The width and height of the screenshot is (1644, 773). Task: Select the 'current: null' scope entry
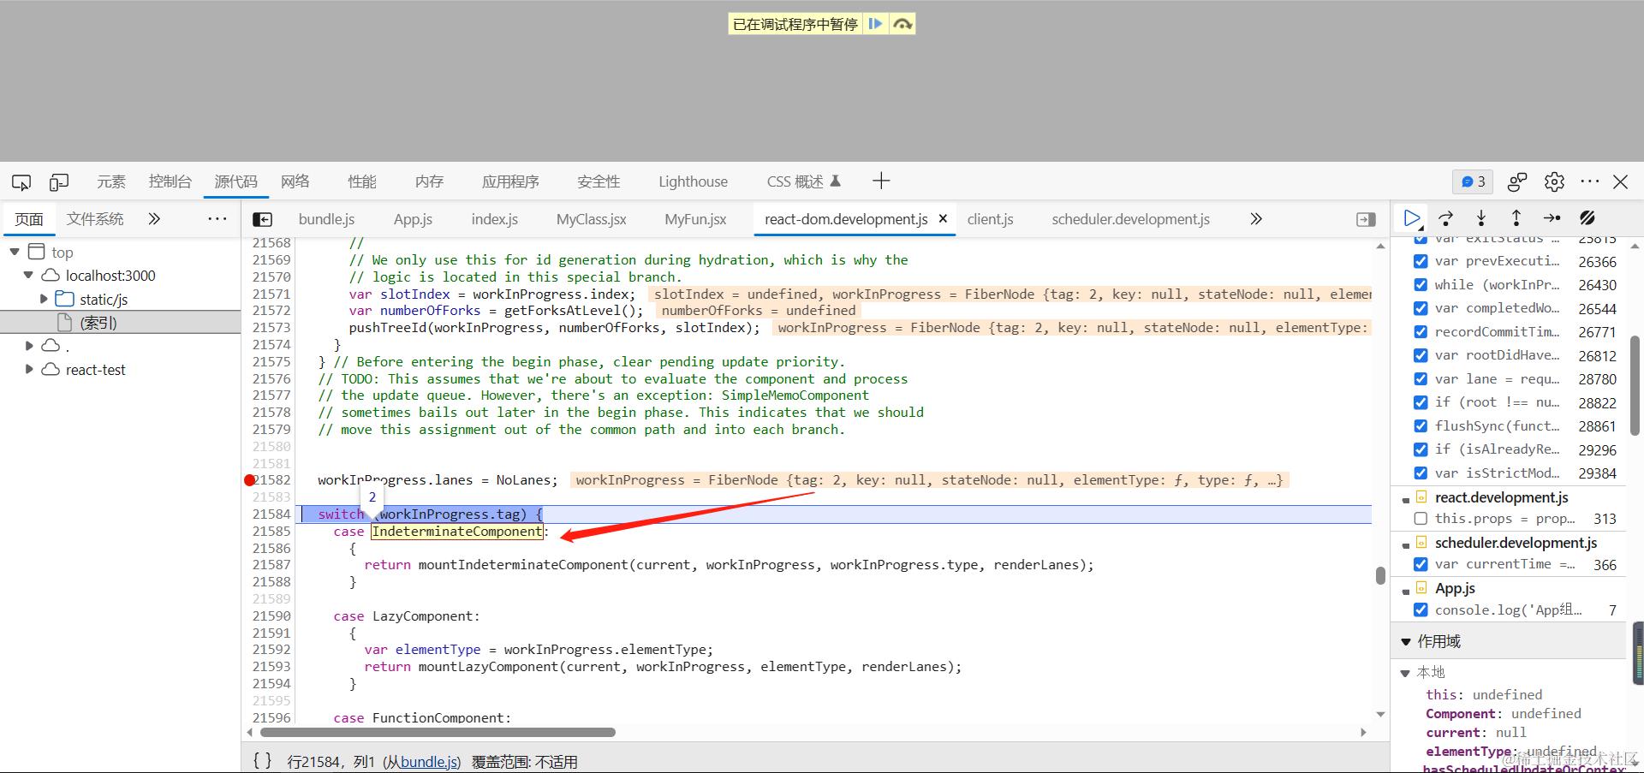coord(1475,733)
